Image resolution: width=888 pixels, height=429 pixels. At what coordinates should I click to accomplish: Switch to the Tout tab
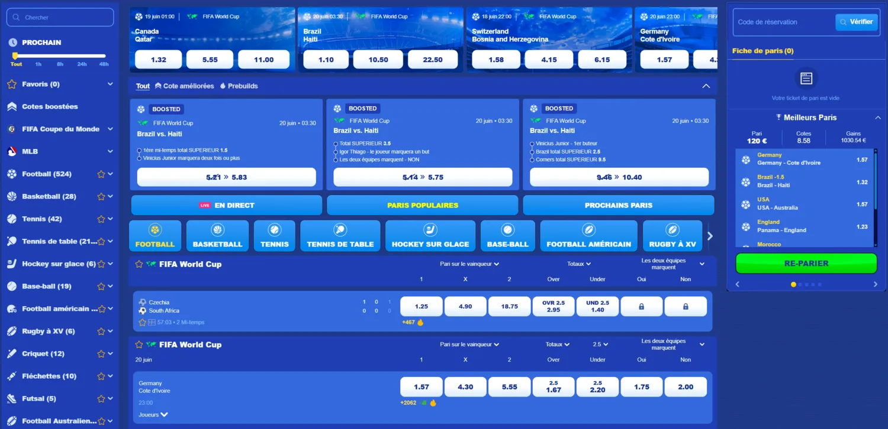(x=143, y=86)
